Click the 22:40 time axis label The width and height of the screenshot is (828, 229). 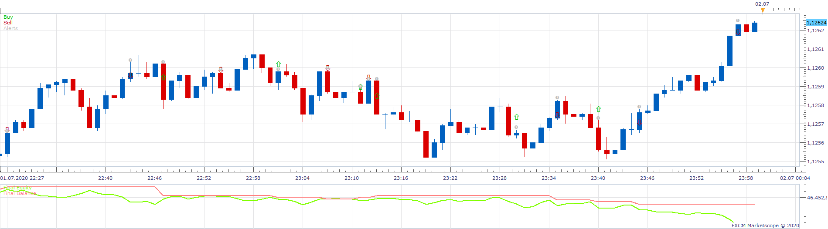105,178
